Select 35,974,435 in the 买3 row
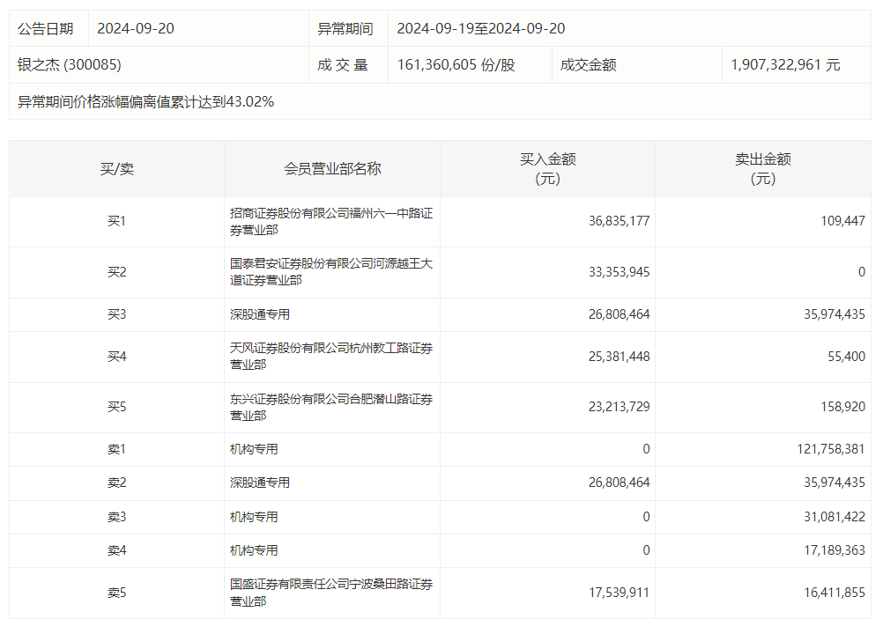This screenshot has height=634, width=883. (x=834, y=314)
